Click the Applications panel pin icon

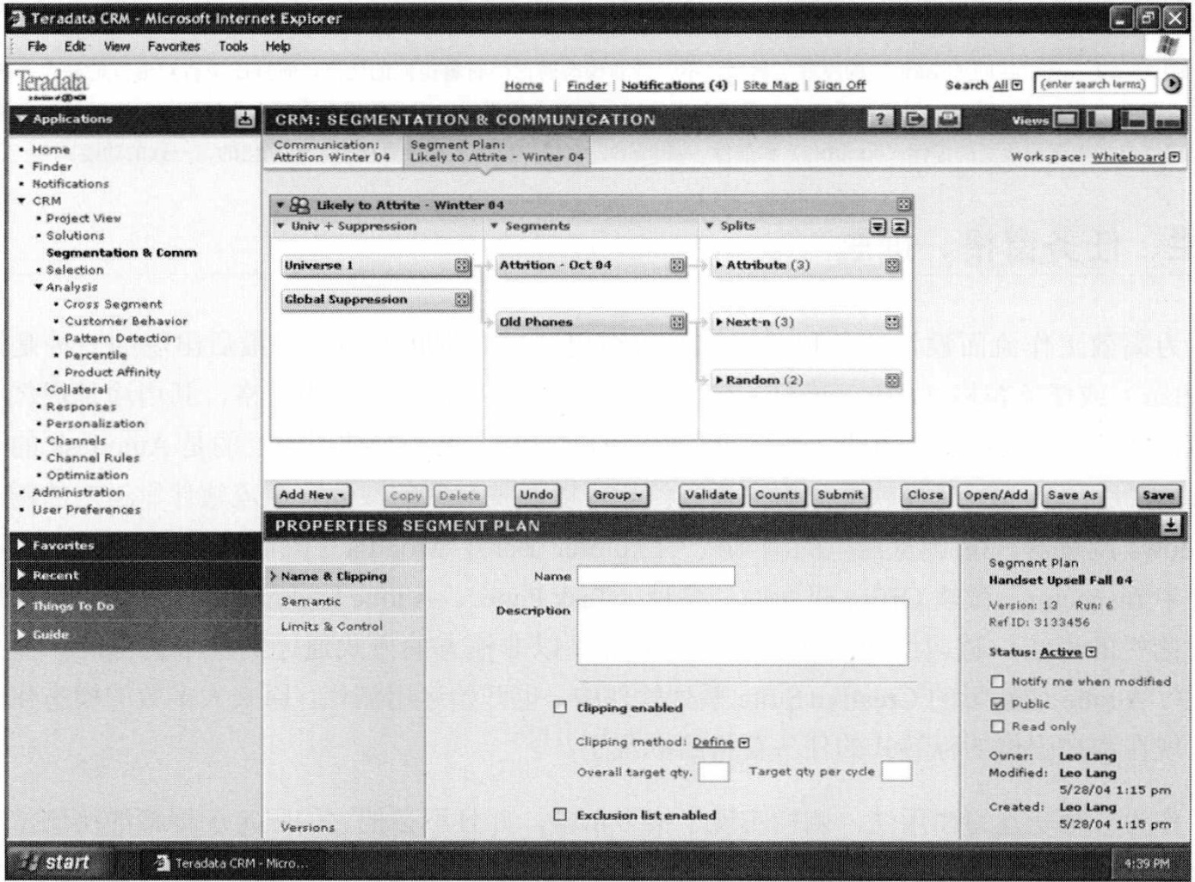[245, 119]
